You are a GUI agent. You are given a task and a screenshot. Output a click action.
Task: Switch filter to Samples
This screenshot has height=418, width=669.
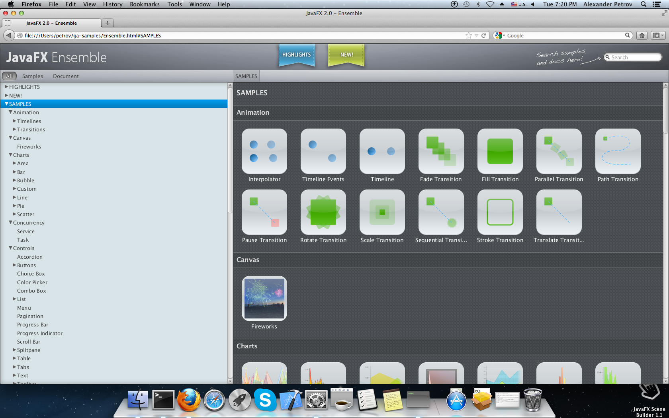pos(32,76)
